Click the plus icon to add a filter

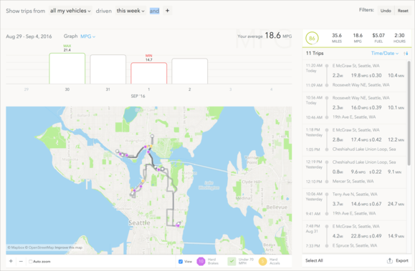click(x=167, y=11)
